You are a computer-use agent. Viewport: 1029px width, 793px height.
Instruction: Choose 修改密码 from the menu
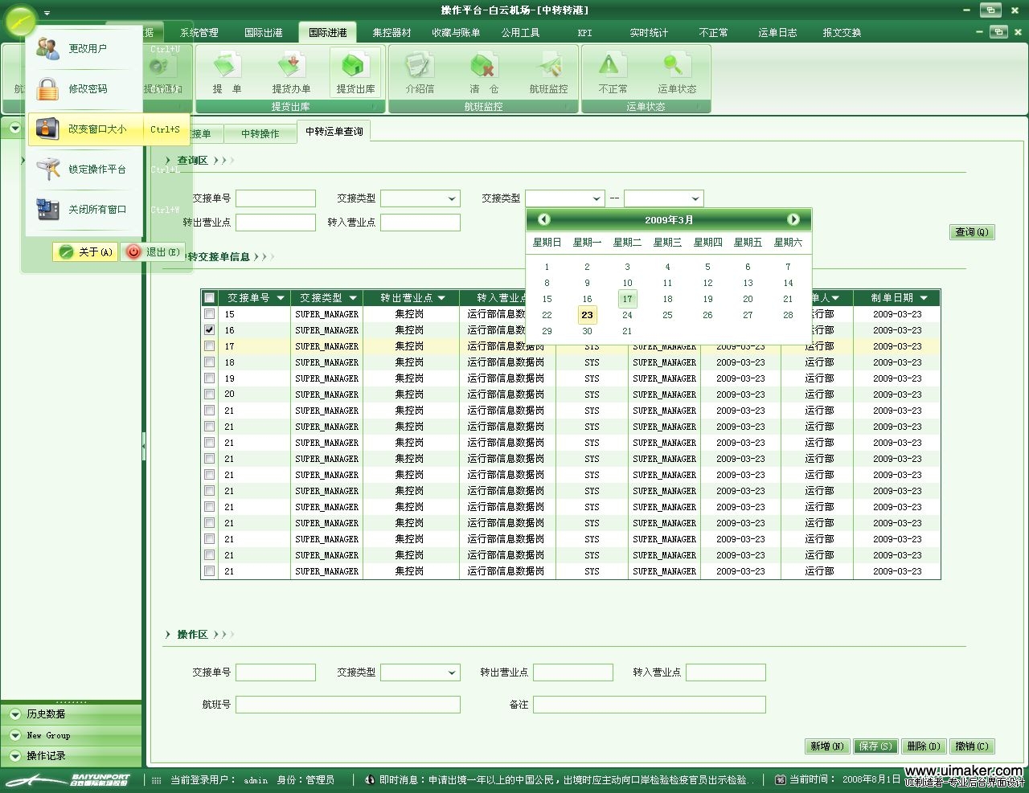click(85, 89)
